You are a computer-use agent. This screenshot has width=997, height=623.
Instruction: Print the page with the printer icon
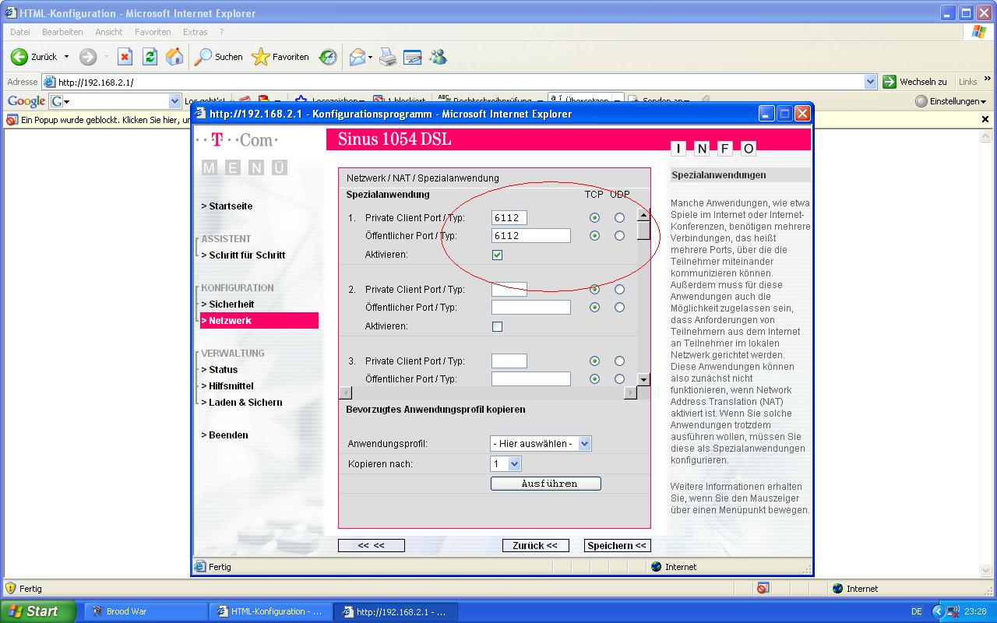tap(387, 57)
